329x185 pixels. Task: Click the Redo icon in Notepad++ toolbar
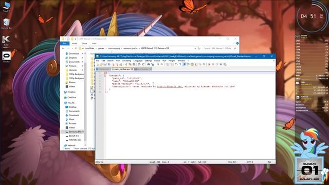tap(143, 64)
